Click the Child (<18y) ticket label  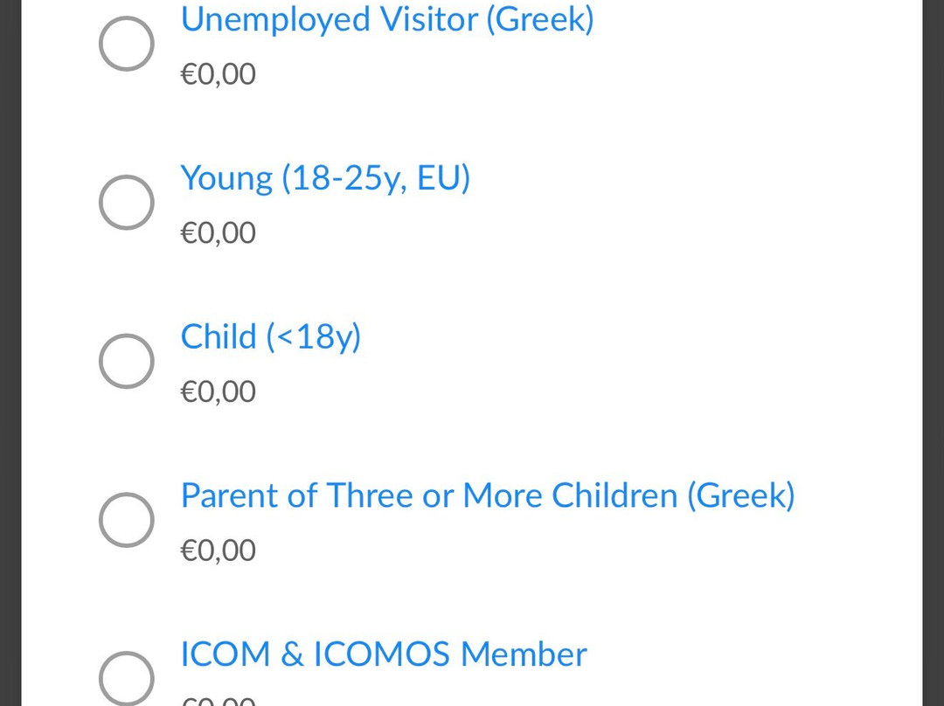tap(270, 336)
